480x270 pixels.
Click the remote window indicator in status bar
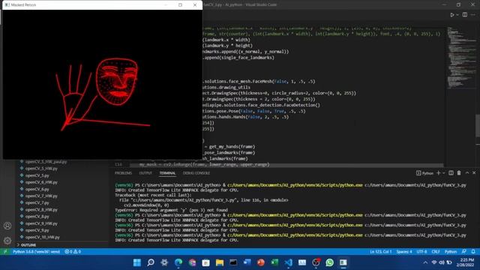(x=5, y=252)
